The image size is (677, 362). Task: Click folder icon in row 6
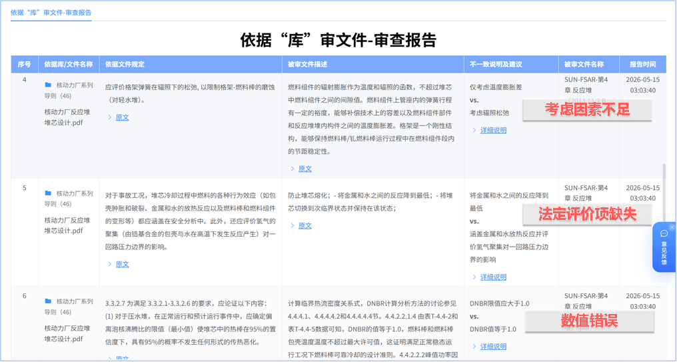point(48,301)
